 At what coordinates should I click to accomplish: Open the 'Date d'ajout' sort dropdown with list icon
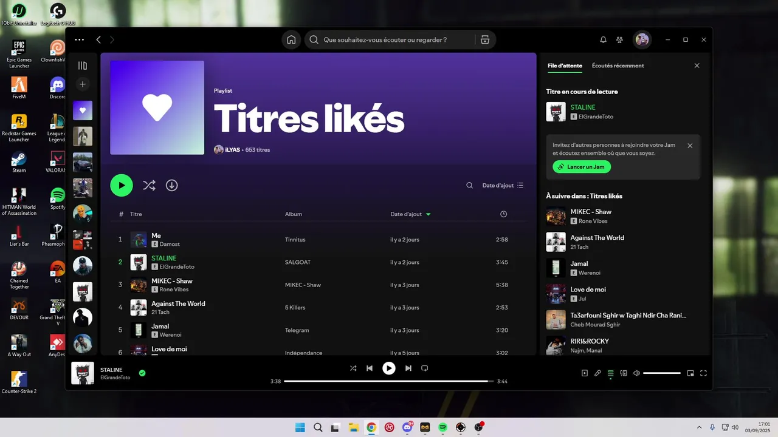[x=503, y=185]
